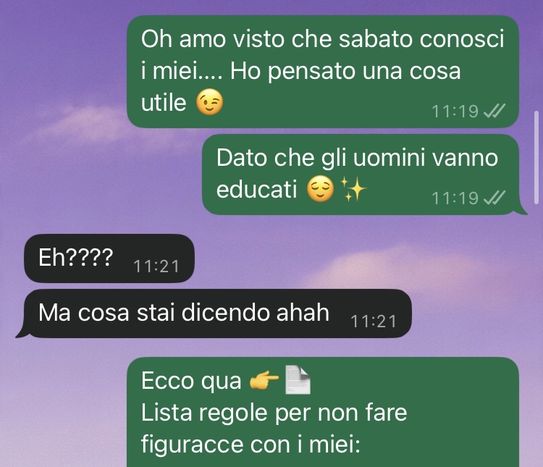Tap the text 'figuracce con i miei:'

coord(251,444)
